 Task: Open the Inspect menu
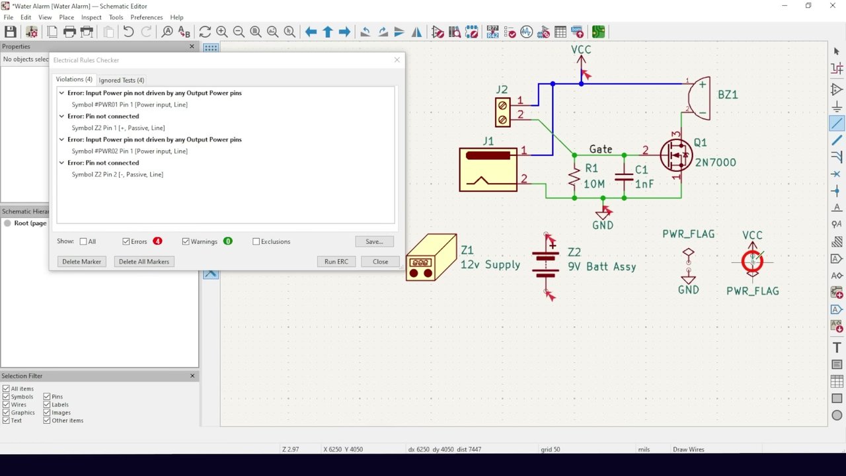pyautogui.click(x=91, y=17)
